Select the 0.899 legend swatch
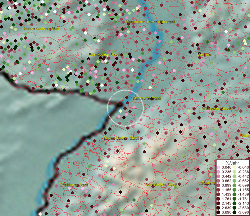This screenshot has width=250, height=216. 218,185
